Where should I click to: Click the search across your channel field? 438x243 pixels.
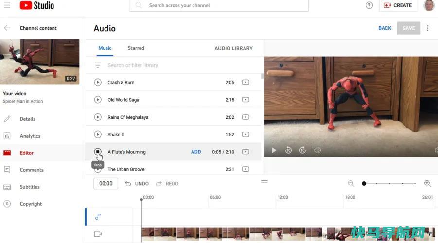coord(219,5)
